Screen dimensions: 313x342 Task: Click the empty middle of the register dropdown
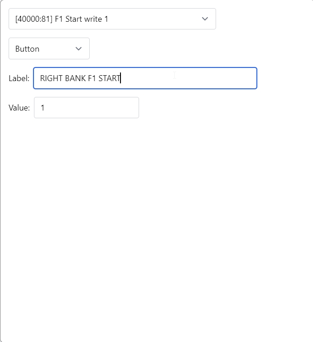pyautogui.click(x=154, y=19)
